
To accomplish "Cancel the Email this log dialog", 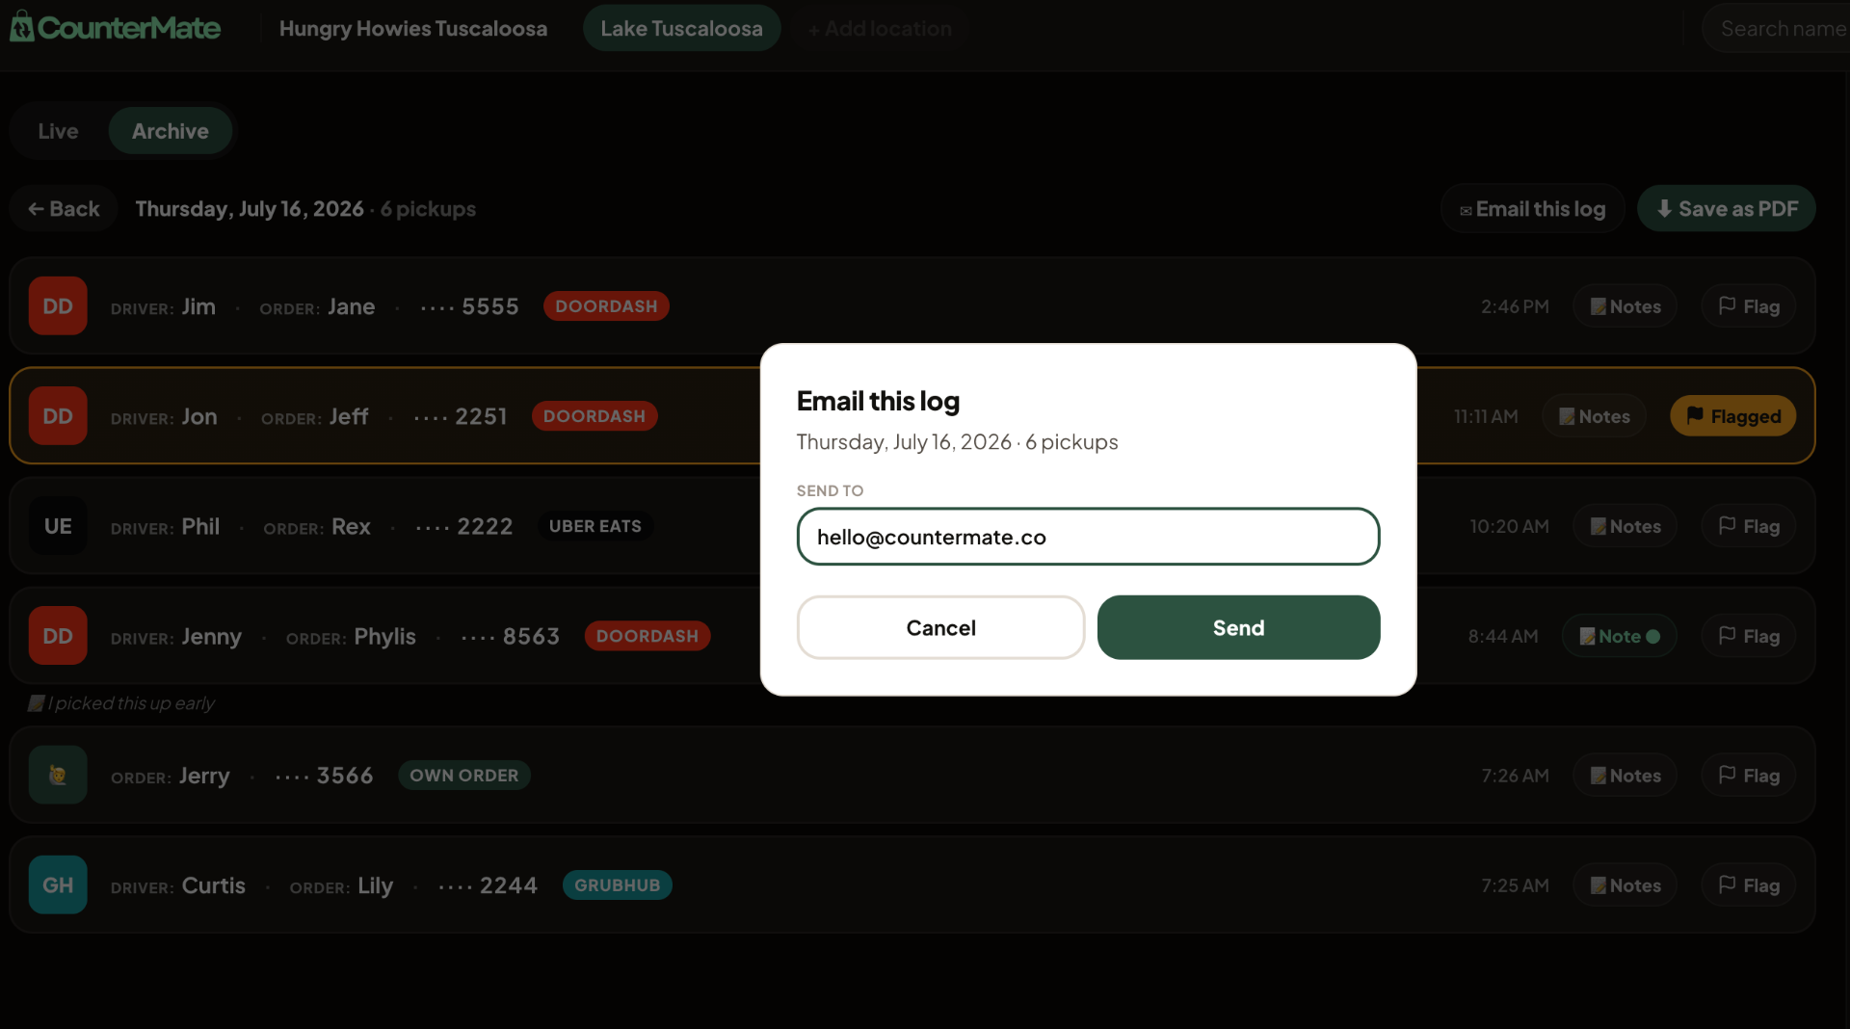I will [940, 628].
